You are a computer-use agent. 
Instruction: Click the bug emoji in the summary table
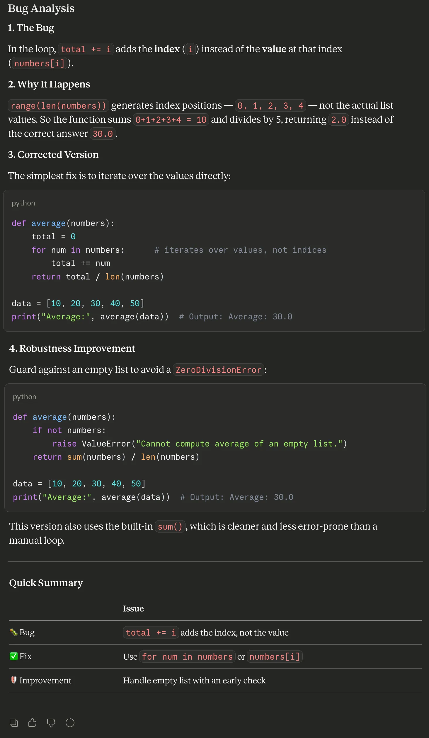(x=13, y=632)
